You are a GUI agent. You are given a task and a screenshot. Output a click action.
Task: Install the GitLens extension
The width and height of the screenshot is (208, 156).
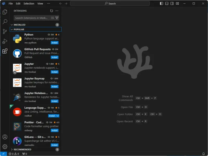[x=55, y=145]
